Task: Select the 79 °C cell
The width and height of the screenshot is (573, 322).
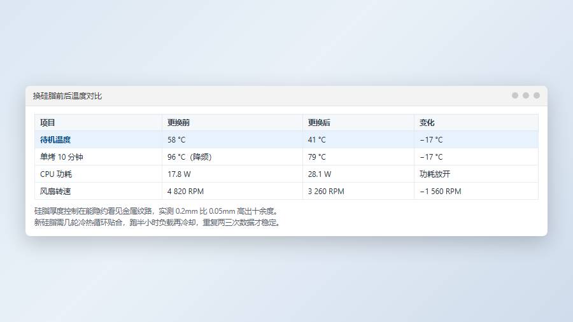Action: [358, 157]
